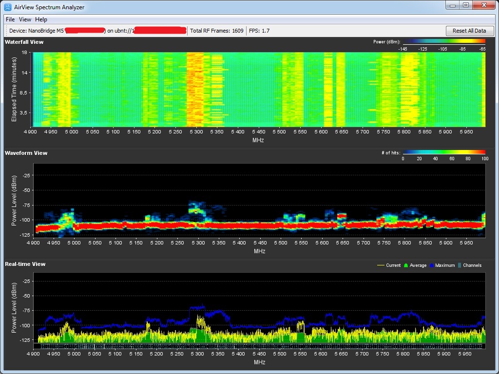Click the AirView app icon in title bar

click(x=8, y=7)
